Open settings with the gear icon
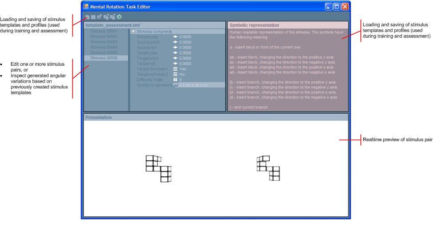Image resolution: width=433 pixels, height=231 pixels. [119, 17]
